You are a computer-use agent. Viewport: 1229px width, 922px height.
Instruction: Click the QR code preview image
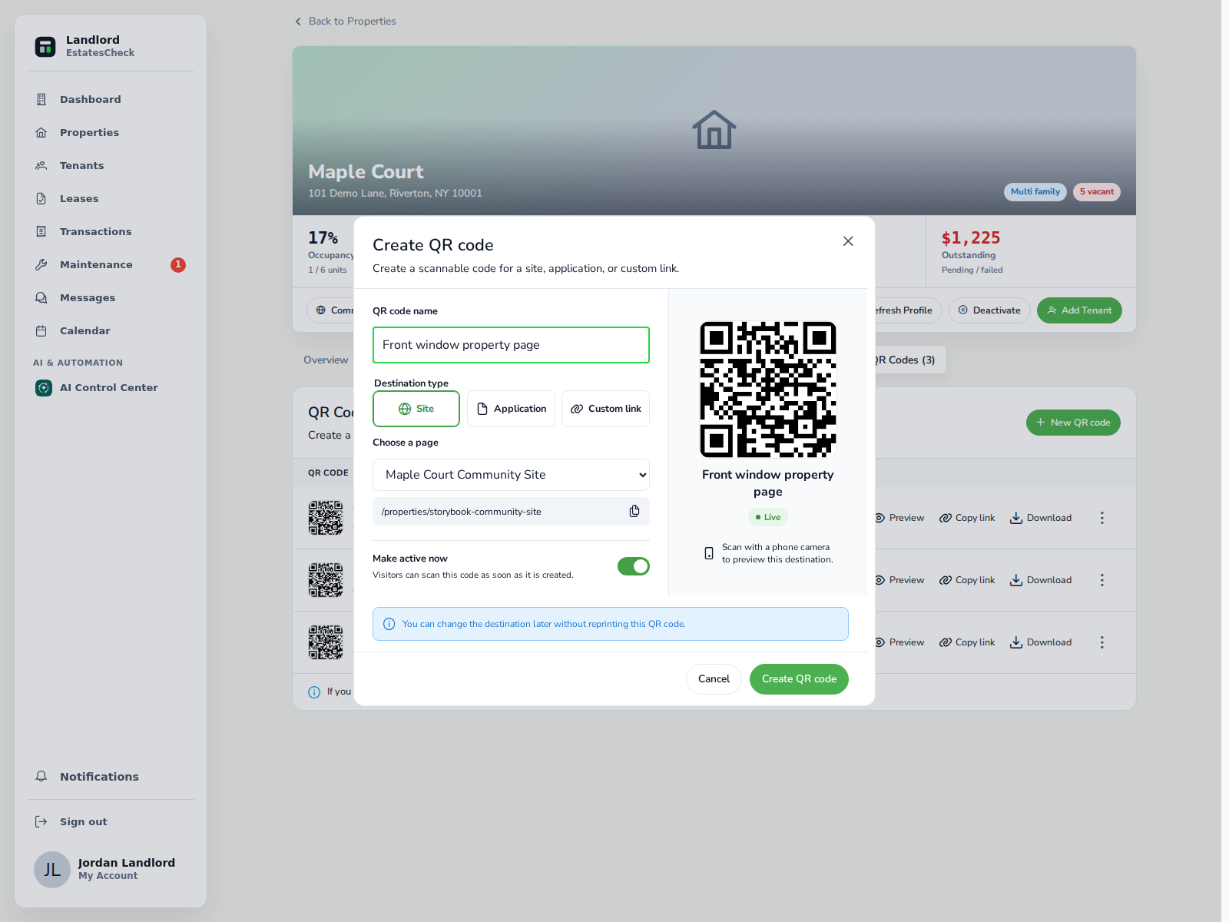pos(768,390)
